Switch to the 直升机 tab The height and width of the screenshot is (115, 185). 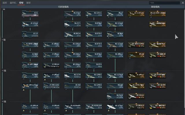[13, 3]
